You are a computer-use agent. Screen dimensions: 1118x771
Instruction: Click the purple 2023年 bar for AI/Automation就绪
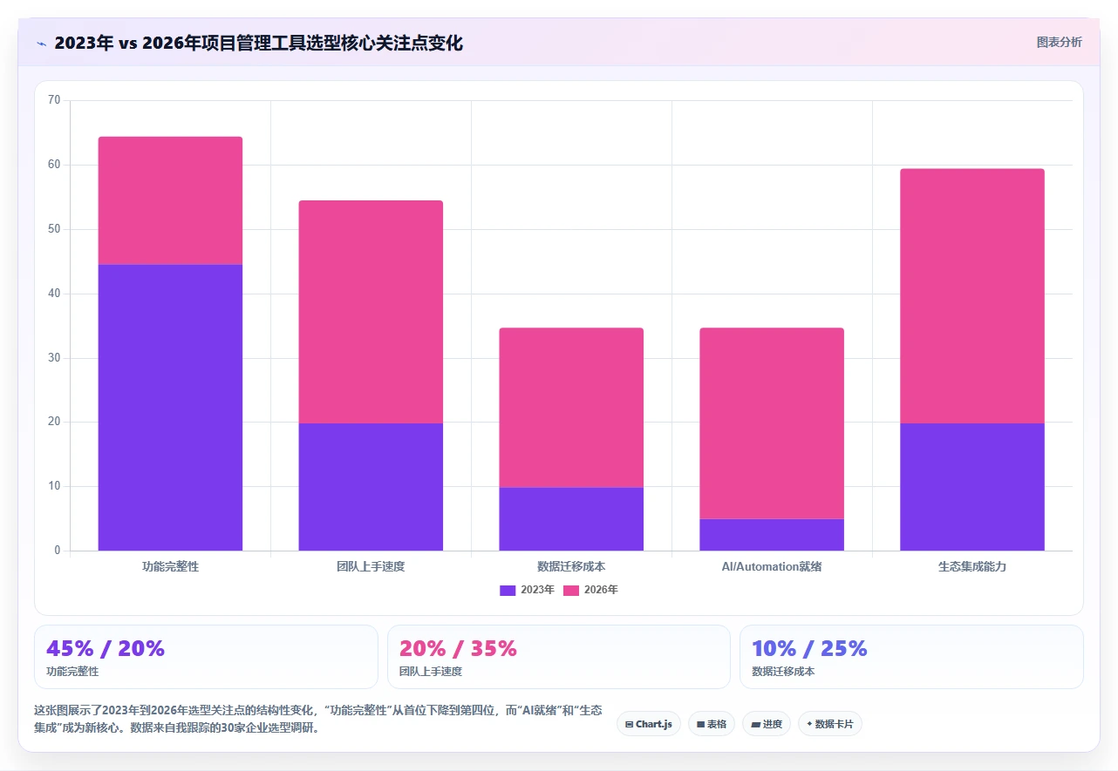[x=772, y=535]
